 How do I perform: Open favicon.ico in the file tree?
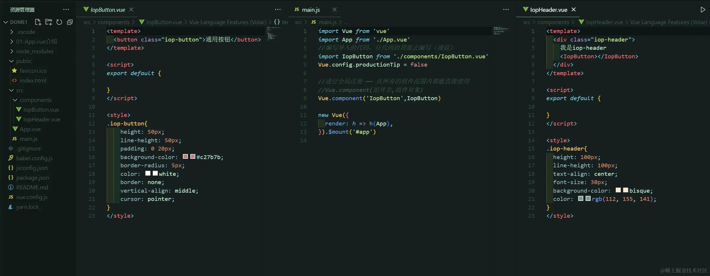pos(33,71)
